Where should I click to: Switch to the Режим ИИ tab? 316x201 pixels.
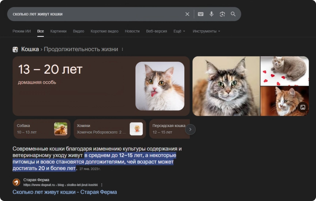pos(22,31)
